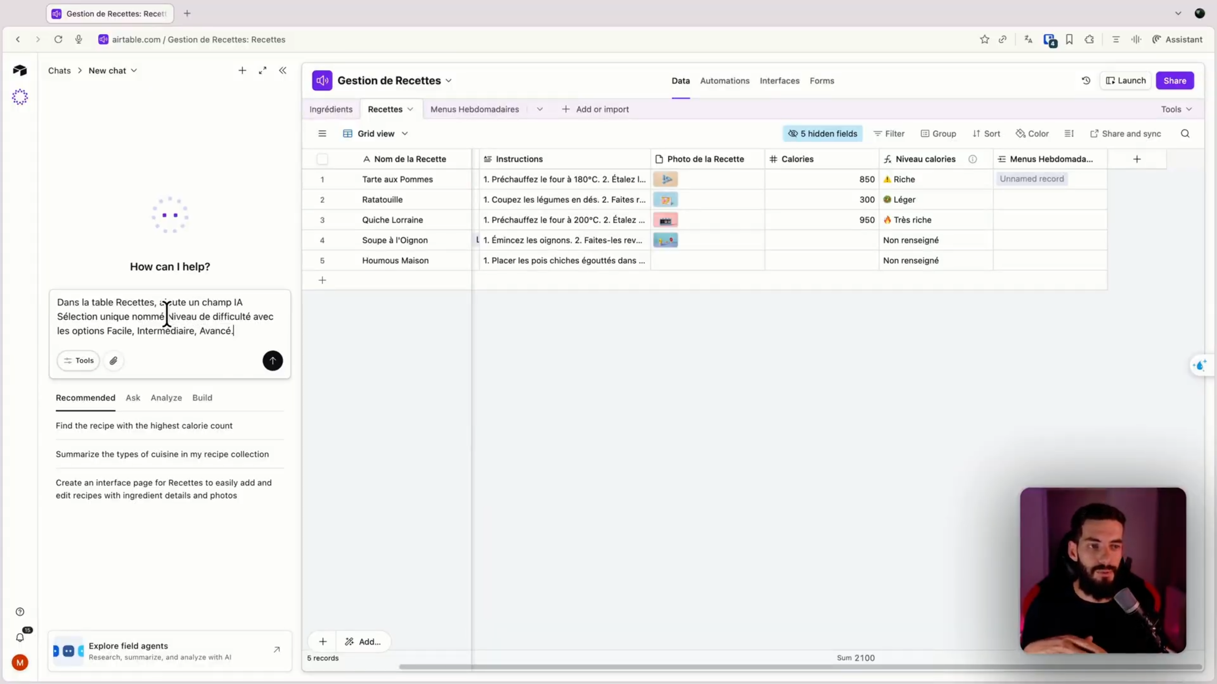The width and height of the screenshot is (1217, 684).
Task: Expand the Grid view dropdown
Action: click(376, 133)
